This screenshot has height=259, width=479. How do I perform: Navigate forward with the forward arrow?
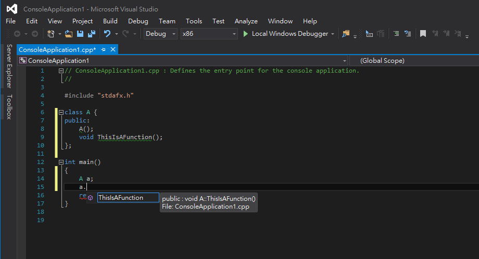pos(35,34)
